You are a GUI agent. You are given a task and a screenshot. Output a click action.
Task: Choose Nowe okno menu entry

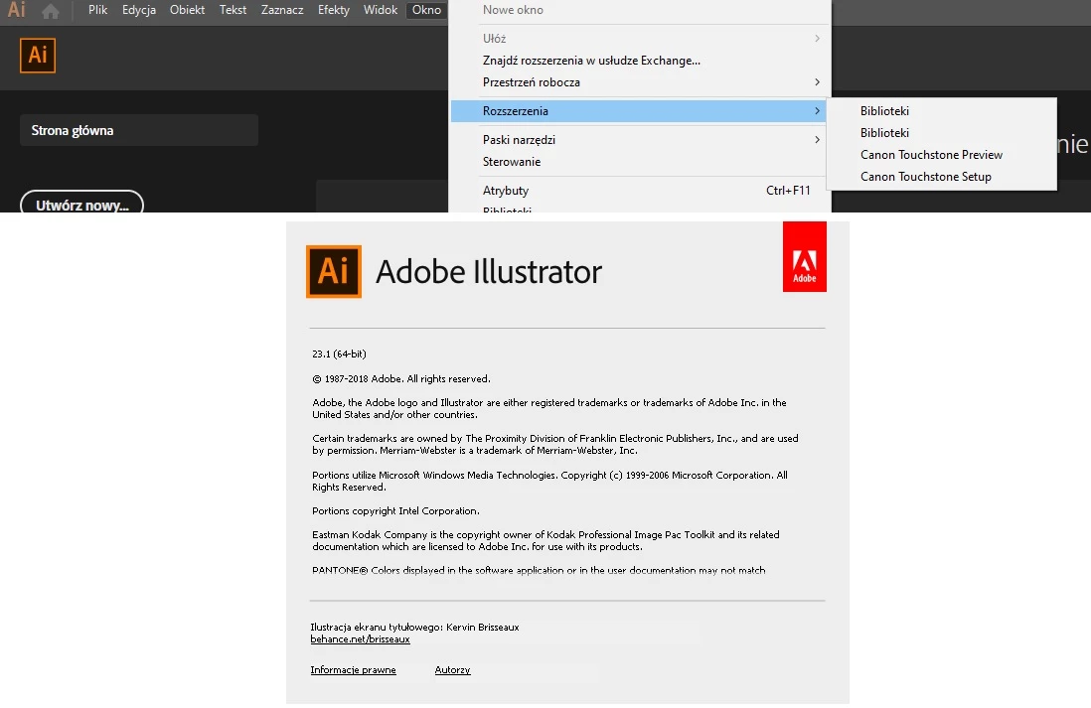pyautogui.click(x=640, y=10)
